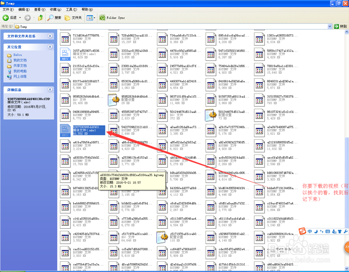The width and height of the screenshot is (349, 272).
Task: Select KGTEMP file a41ba78b54a16871
Action: [x=81, y=146]
